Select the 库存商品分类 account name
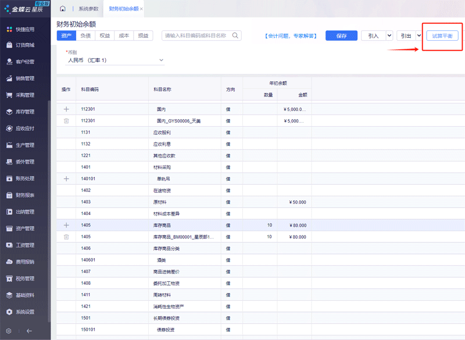The image size is (465, 340). (x=166, y=248)
